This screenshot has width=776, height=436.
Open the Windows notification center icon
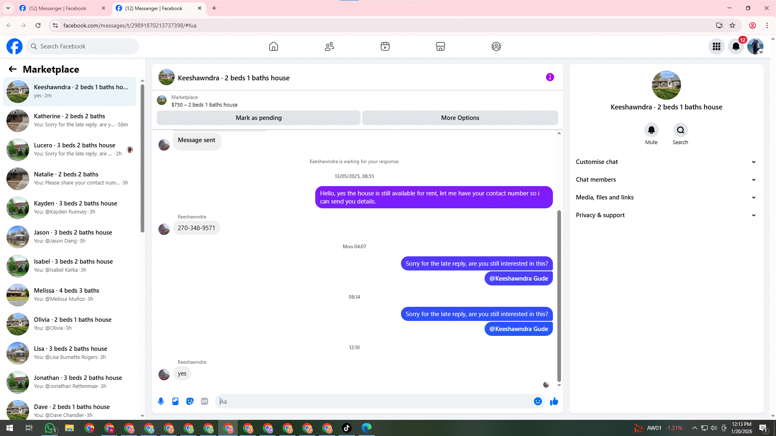tap(763, 428)
